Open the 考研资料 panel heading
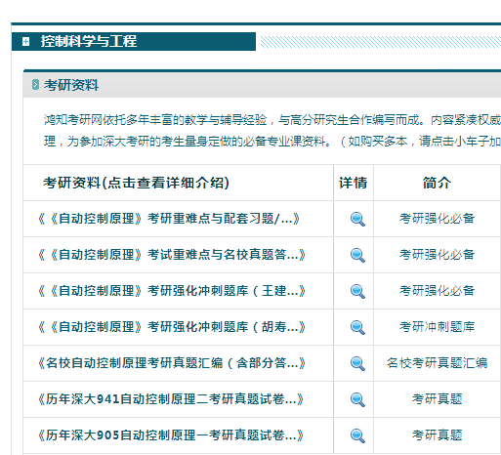The image size is (501, 455). (71, 85)
